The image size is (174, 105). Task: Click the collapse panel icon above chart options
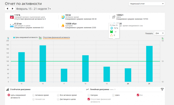(162, 89)
